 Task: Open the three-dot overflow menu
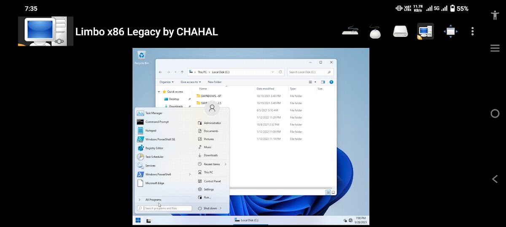tap(473, 32)
